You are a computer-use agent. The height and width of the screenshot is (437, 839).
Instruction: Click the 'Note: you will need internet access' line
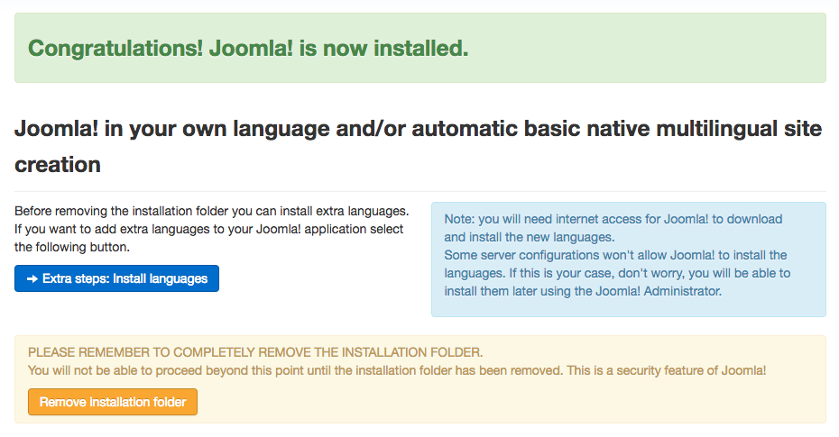pos(613,219)
